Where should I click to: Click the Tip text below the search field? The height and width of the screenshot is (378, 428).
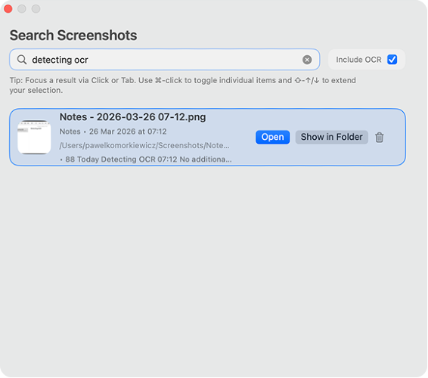[x=182, y=85]
